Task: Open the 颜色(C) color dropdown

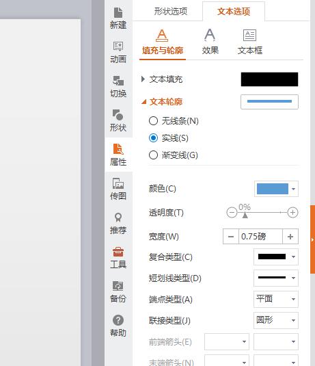Action: pos(276,189)
